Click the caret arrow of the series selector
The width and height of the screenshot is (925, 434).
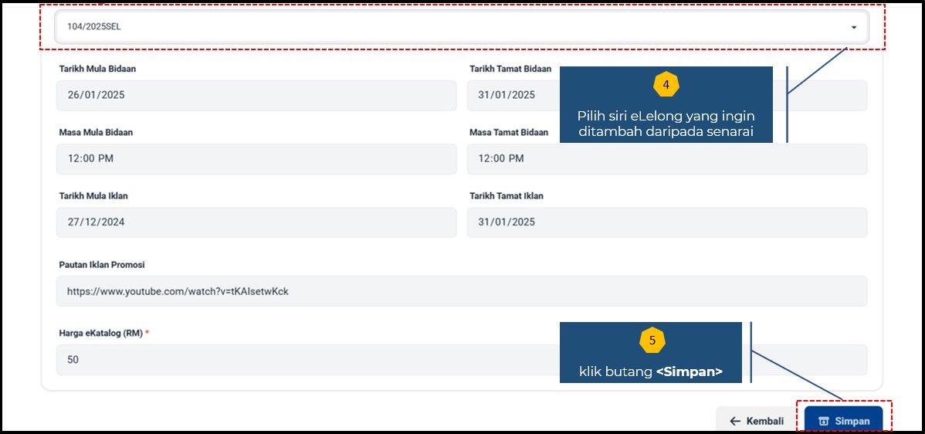tap(853, 27)
